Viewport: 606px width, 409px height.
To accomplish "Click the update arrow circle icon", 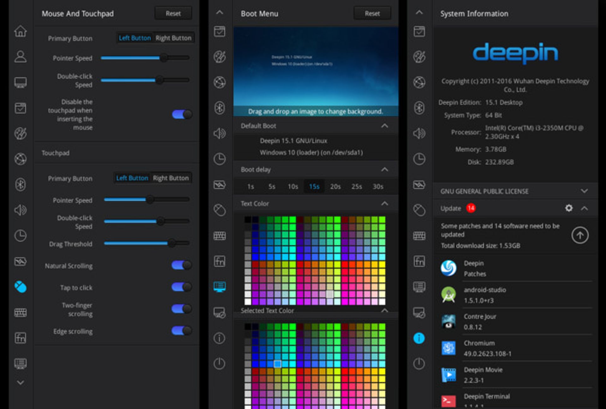I will click(x=579, y=235).
